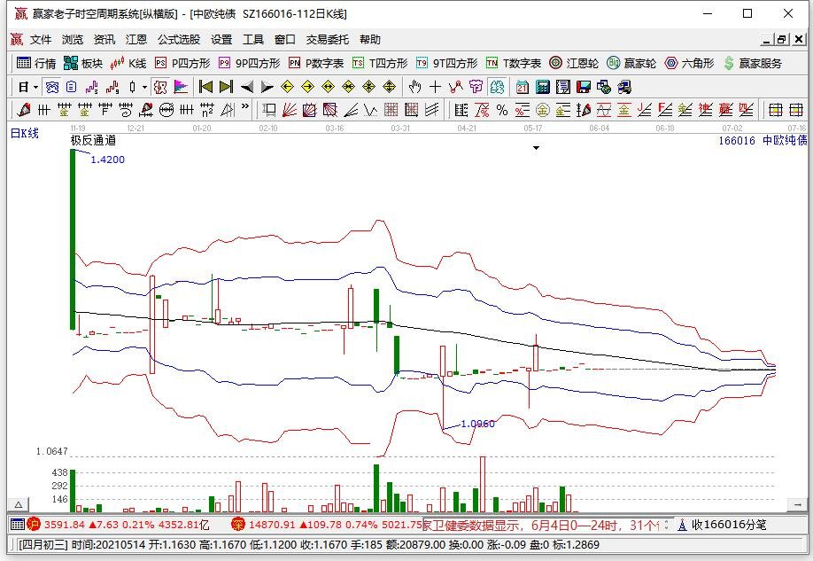Click the up-triangle button at bottom left

(x=18, y=504)
